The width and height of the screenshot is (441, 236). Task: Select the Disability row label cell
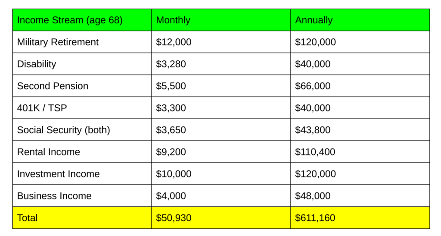tap(37, 64)
